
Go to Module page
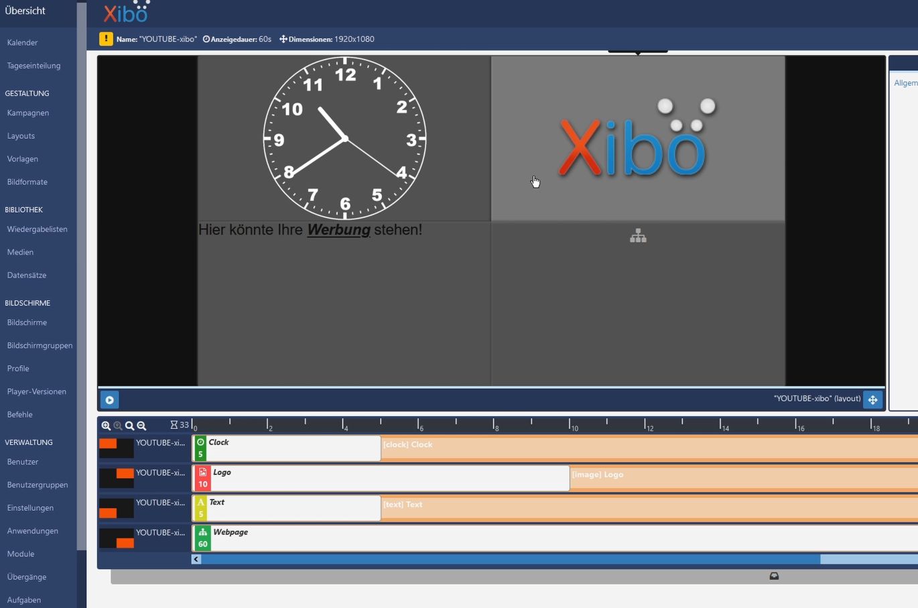tap(21, 554)
